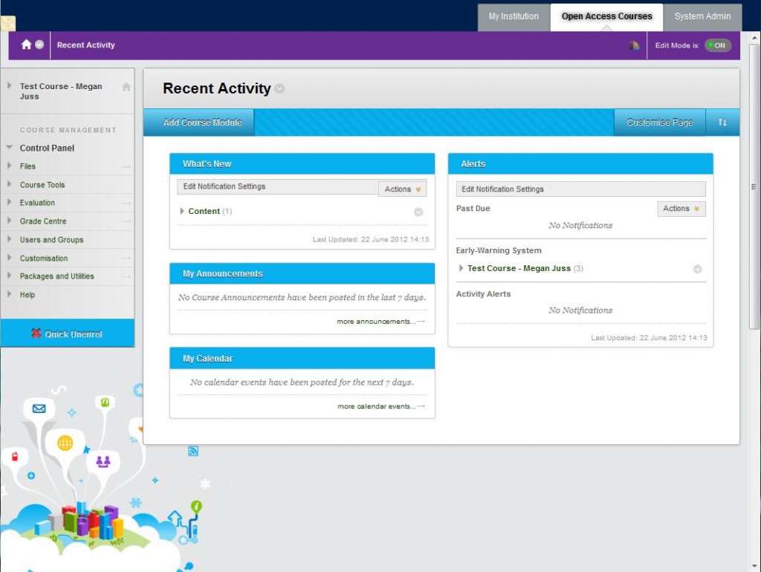Viewport: 761px width, 572px height.
Task: Open Early-Warning course options chevron
Action: (x=697, y=269)
